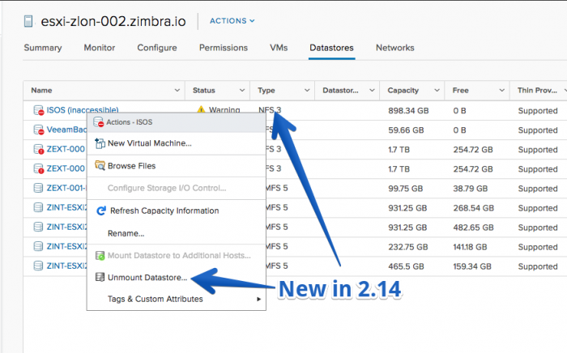Open ZINT-ESXI link in 931.25 GB, 268.54 GB row
This screenshot has height=353, width=567.
pos(66,207)
